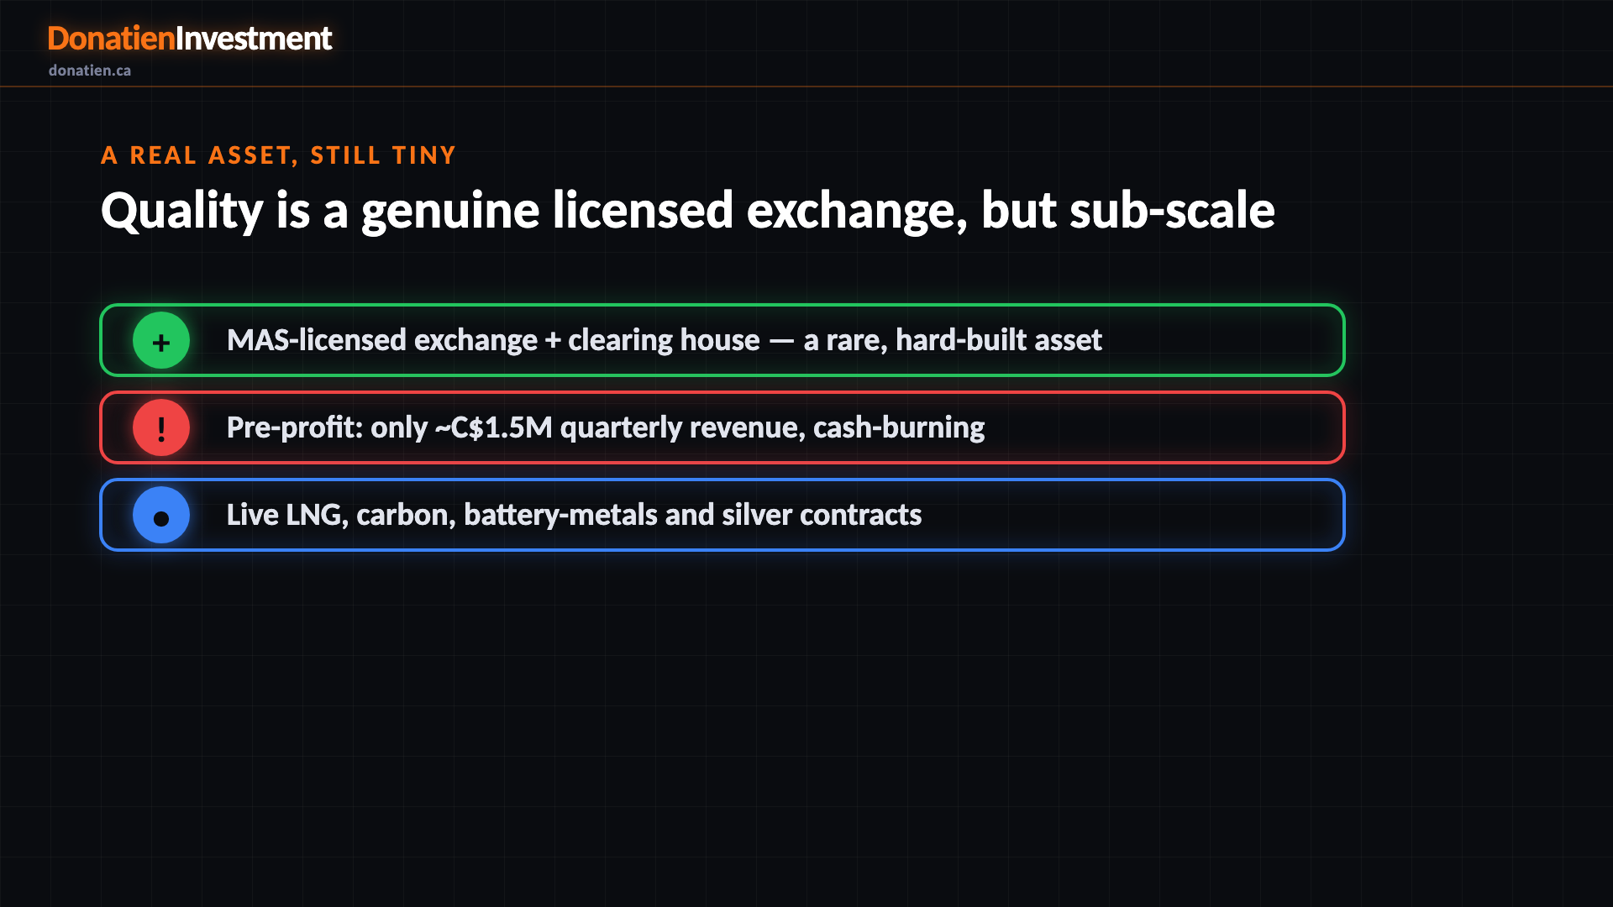Click 'clearing house' in the green box
The width and height of the screenshot is (1613, 907).
point(664,340)
